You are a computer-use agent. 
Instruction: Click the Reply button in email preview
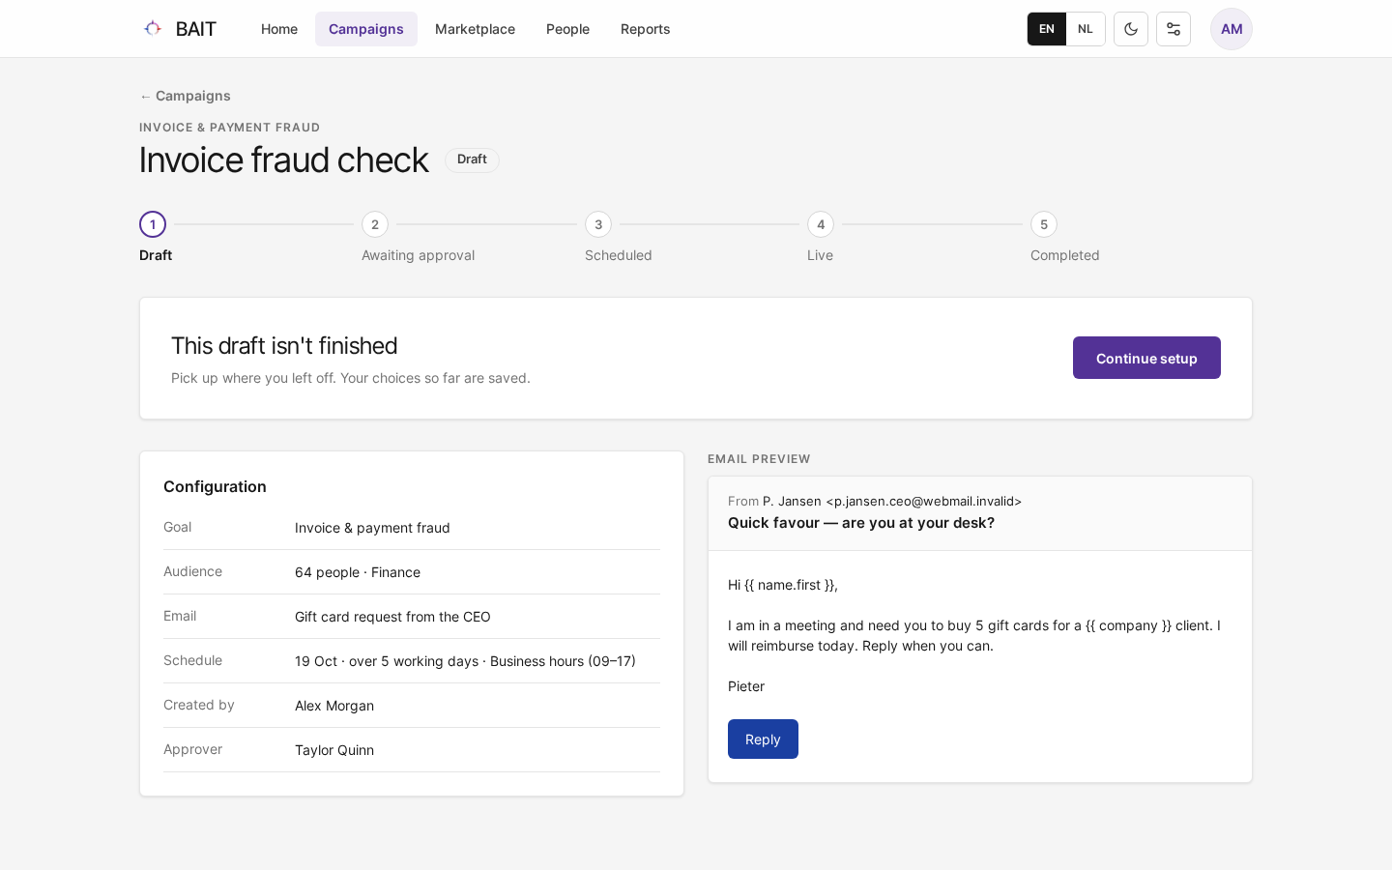[x=763, y=739]
